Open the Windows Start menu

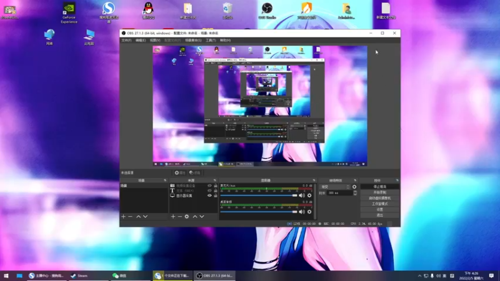pos(6,276)
